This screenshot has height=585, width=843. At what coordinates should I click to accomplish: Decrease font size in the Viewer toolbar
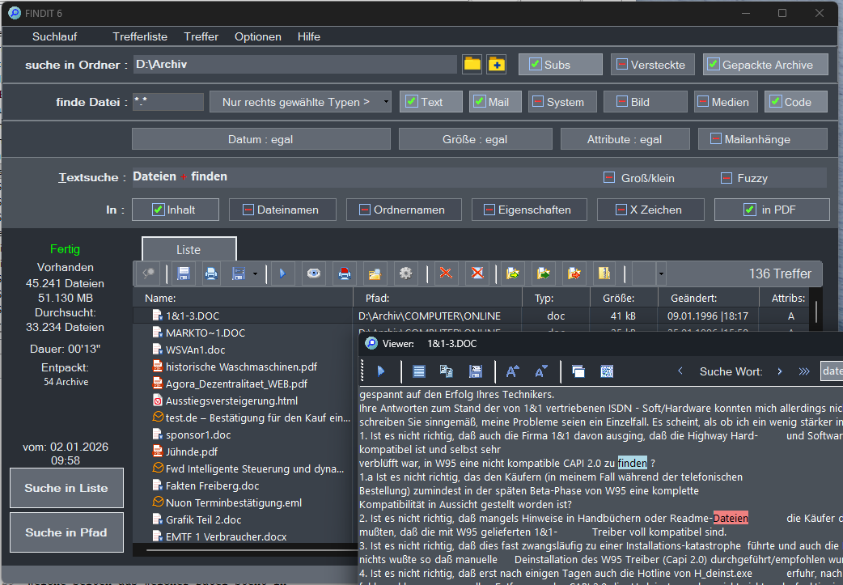(541, 371)
